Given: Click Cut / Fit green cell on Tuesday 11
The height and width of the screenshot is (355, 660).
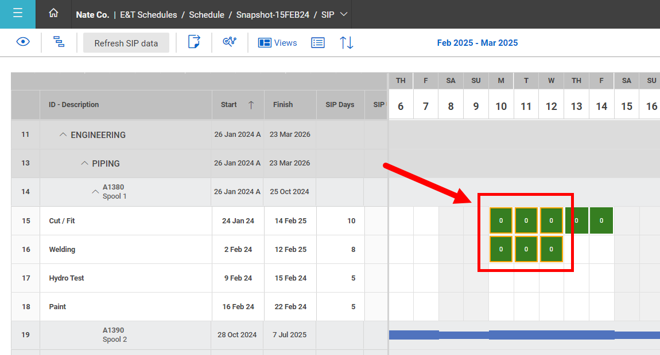Looking at the screenshot, I should point(526,220).
